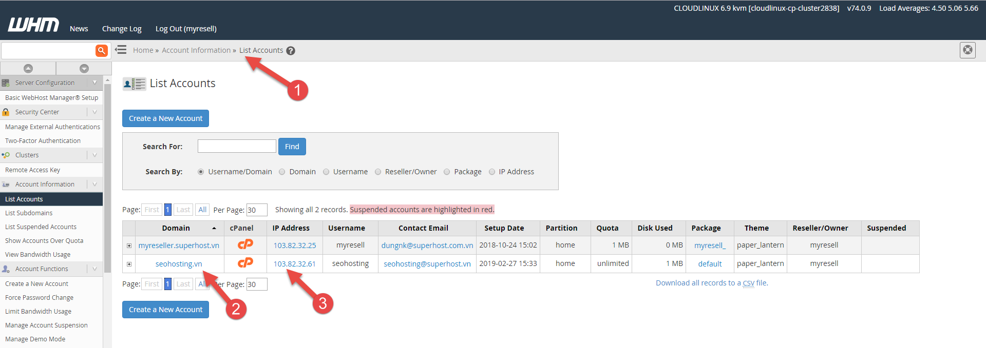Expand the myreseller.superhost.vn row details
The image size is (986, 348).
click(129, 246)
